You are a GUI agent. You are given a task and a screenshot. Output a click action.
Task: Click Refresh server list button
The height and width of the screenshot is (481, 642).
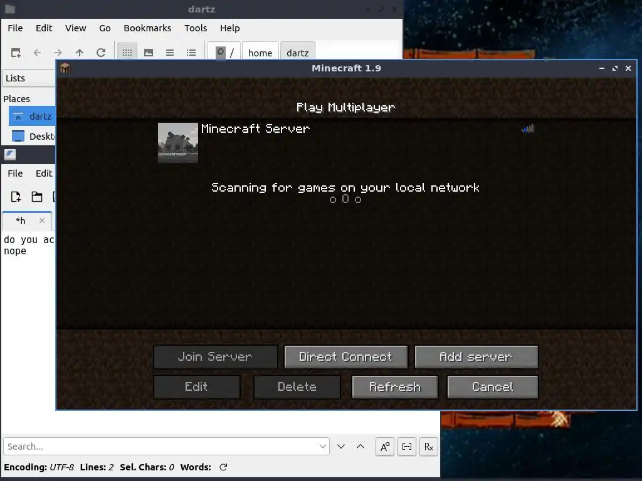click(x=395, y=387)
